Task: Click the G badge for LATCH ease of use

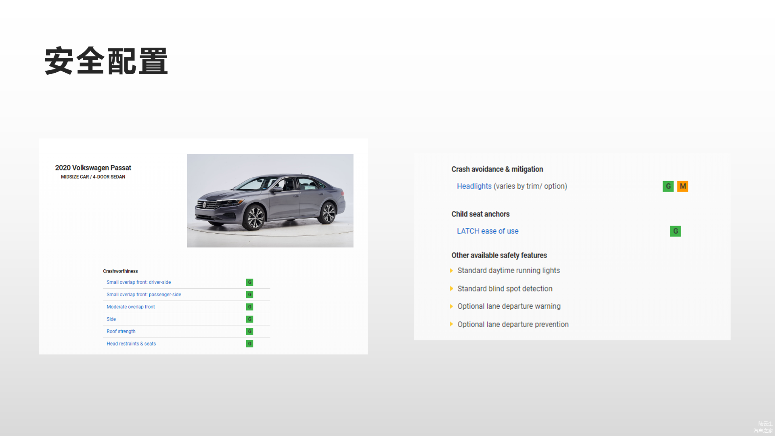Action: point(675,231)
